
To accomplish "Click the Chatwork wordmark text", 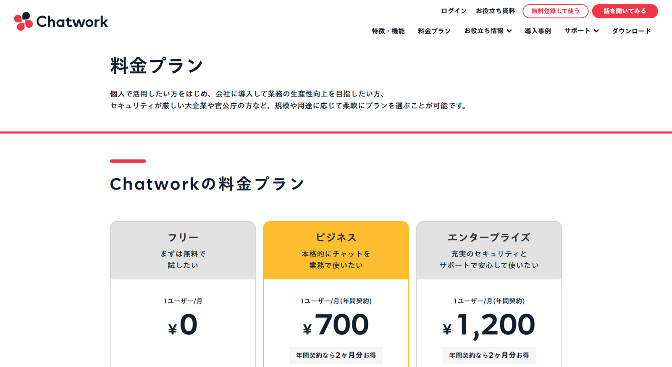I will 72,22.
